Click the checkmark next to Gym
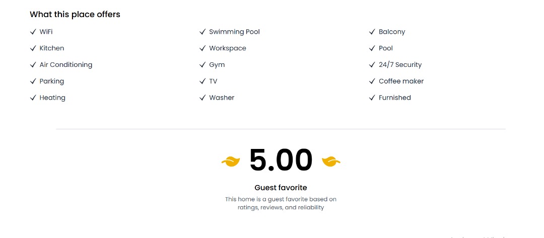 tap(202, 65)
